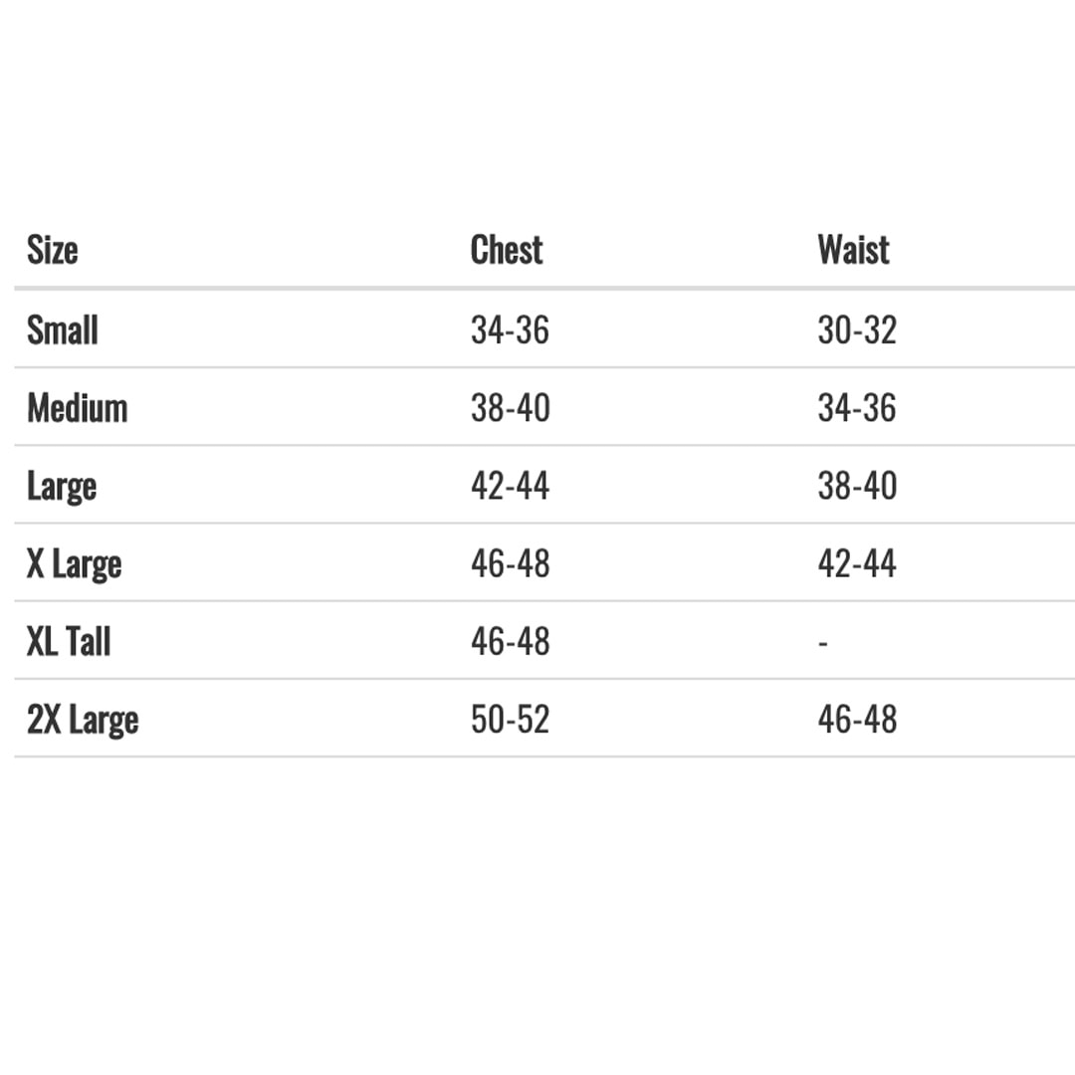Select the Large size row label

62,488
